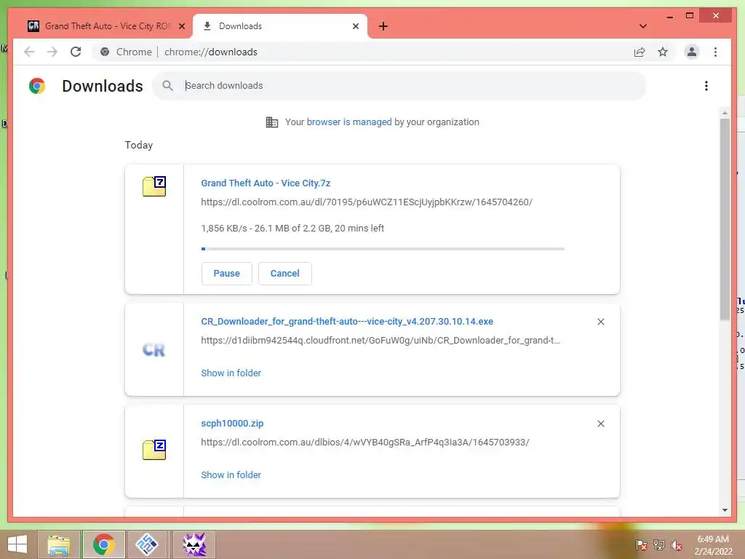Close the Downloads tab
The image size is (745, 559).
pyautogui.click(x=355, y=26)
